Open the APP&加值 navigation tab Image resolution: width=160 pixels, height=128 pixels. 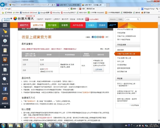click(78, 25)
